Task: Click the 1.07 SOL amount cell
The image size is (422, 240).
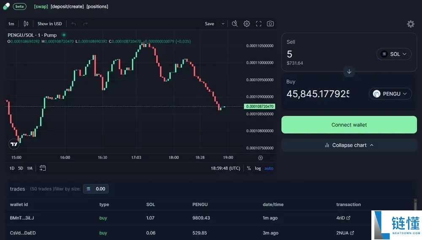Action: 150,218
